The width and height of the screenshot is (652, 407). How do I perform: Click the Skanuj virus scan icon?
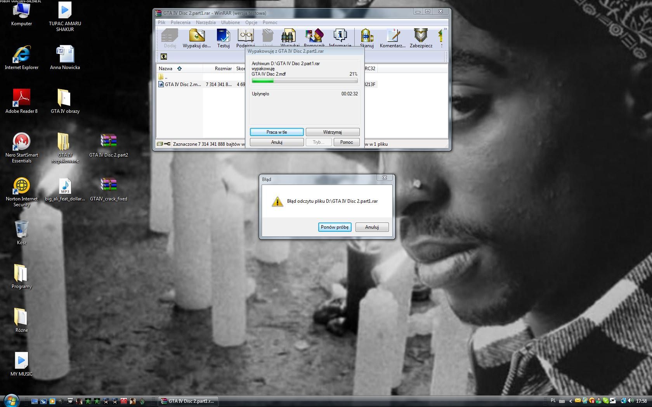click(367, 38)
